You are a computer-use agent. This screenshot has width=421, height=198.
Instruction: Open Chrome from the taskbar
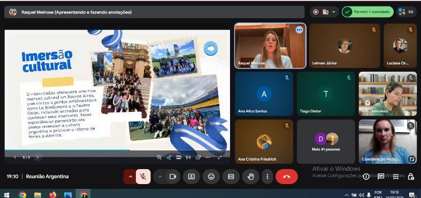22,194
